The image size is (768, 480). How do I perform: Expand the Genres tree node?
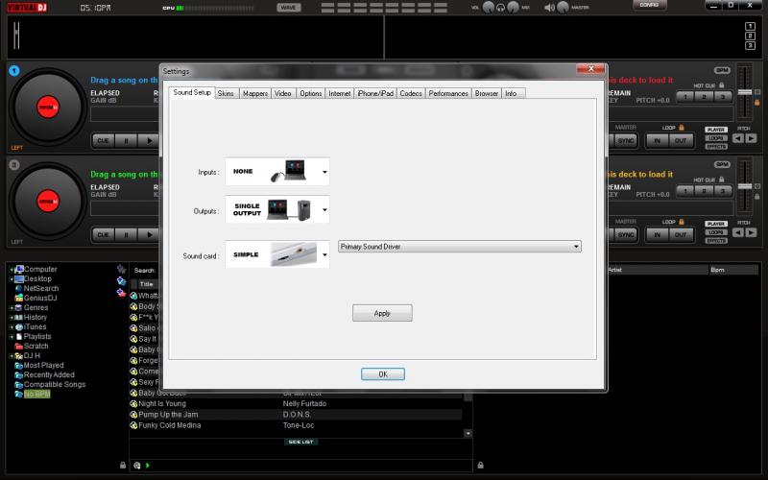(12, 307)
